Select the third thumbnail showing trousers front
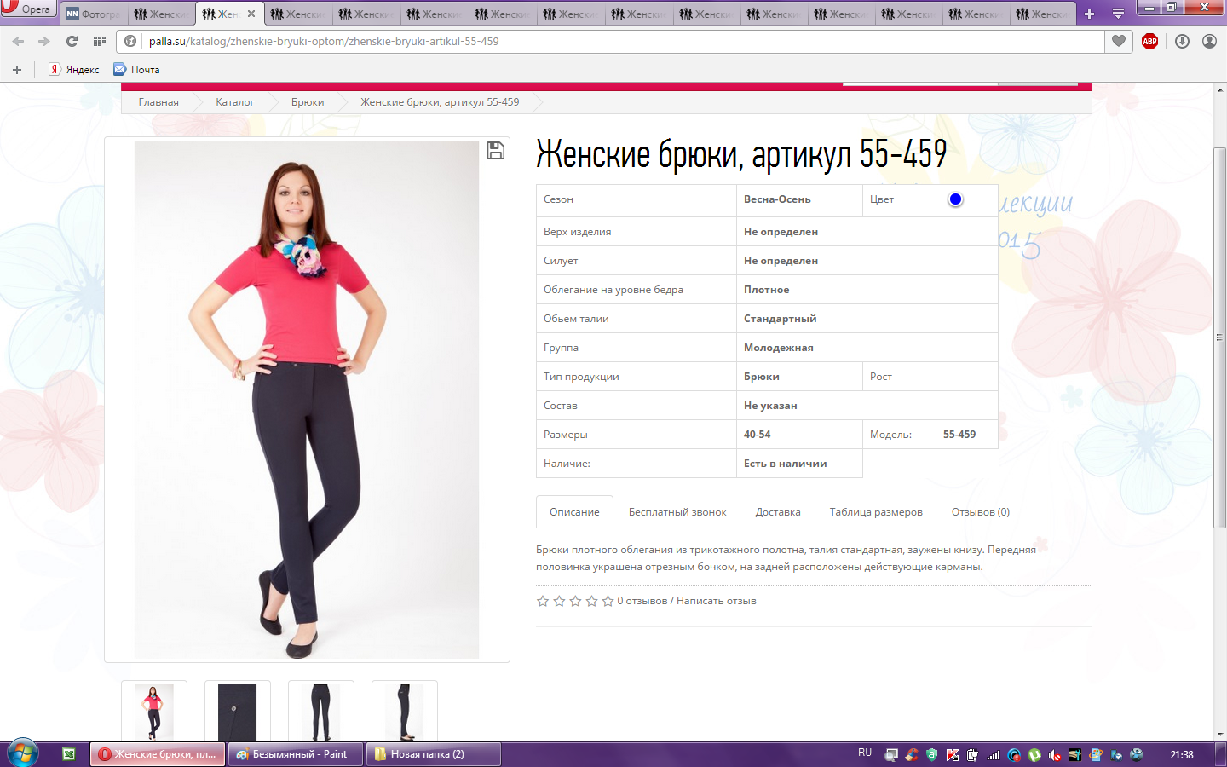Image resolution: width=1227 pixels, height=767 pixels. click(x=321, y=712)
